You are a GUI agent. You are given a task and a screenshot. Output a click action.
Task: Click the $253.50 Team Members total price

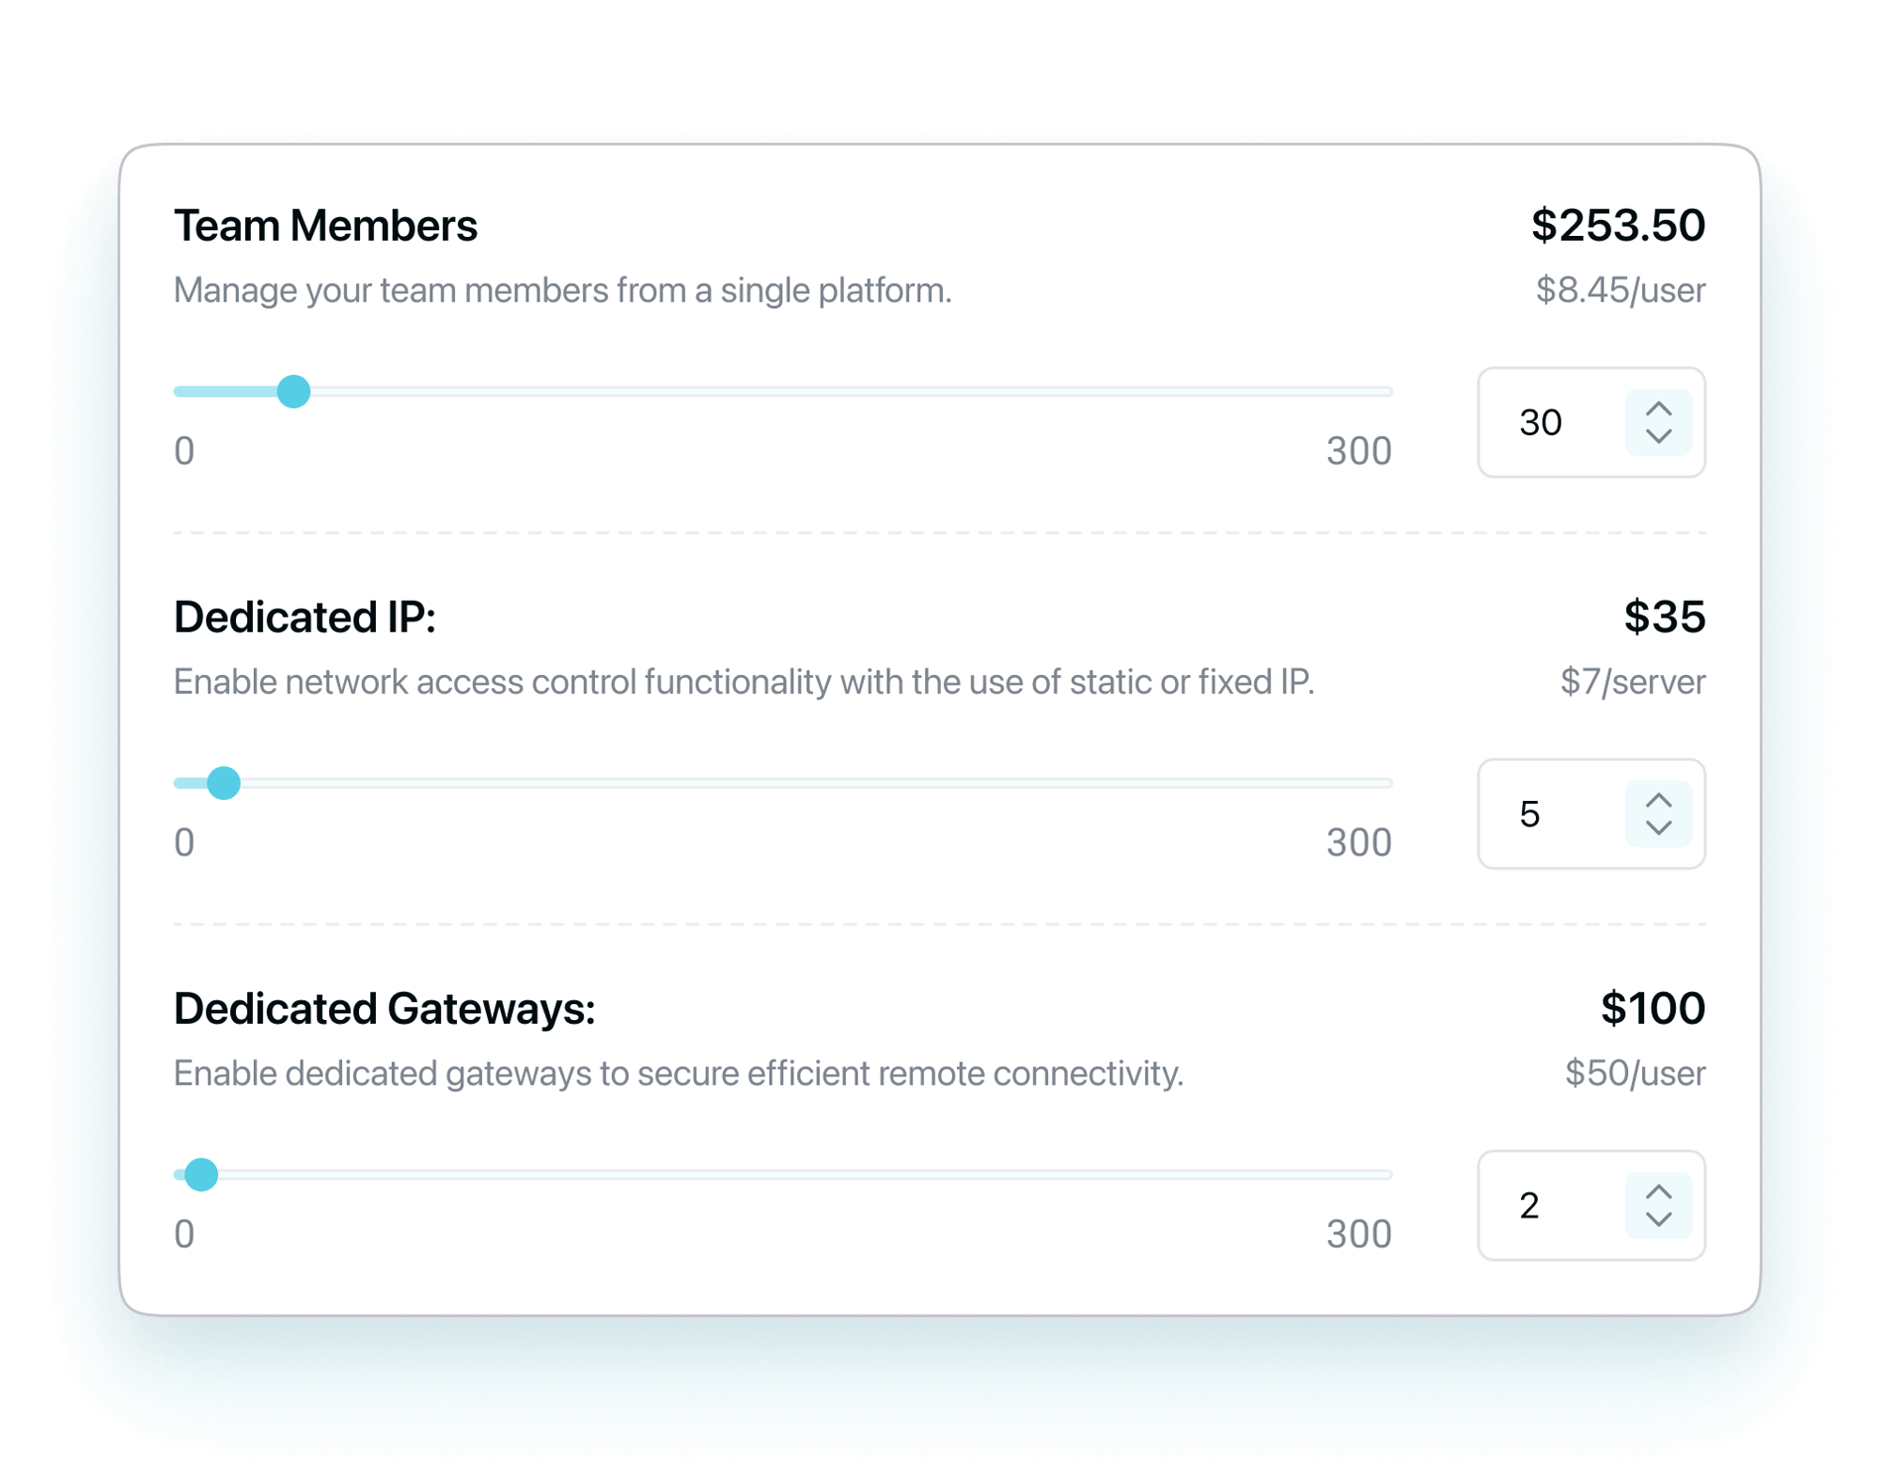(1617, 226)
